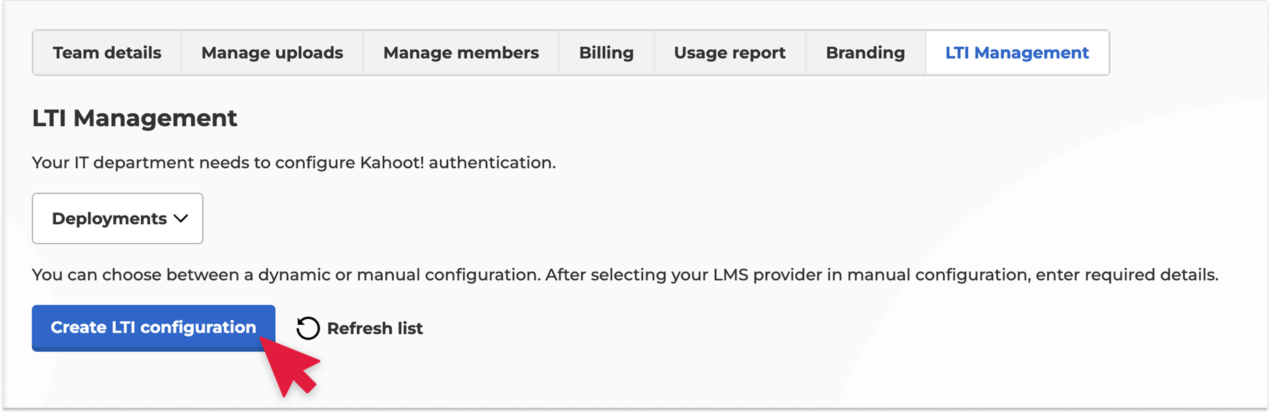The image size is (1270, 413).
Task: Switch to the Team details tab
Action: (x=107, y=52)
